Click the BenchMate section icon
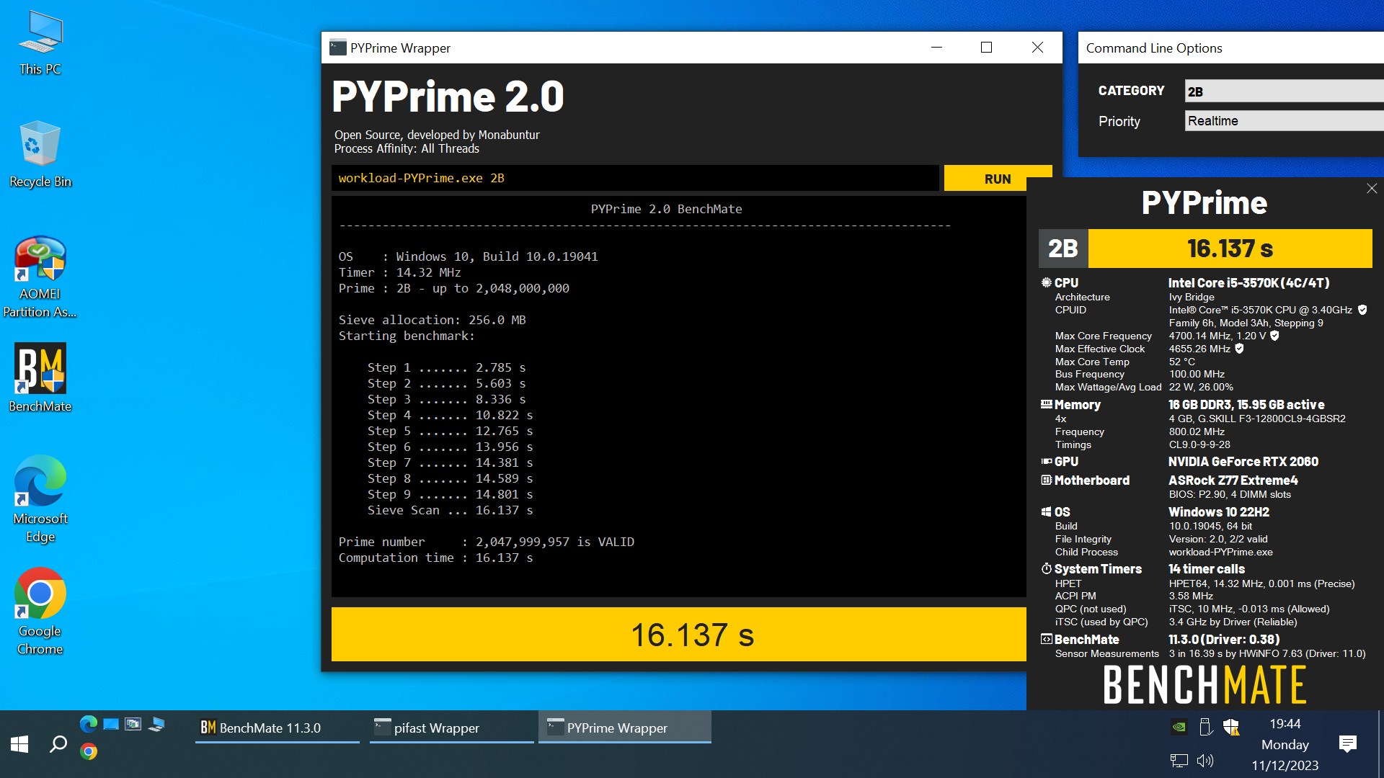The height and width of the screenshot is (778, 1384). (1046, 639)
